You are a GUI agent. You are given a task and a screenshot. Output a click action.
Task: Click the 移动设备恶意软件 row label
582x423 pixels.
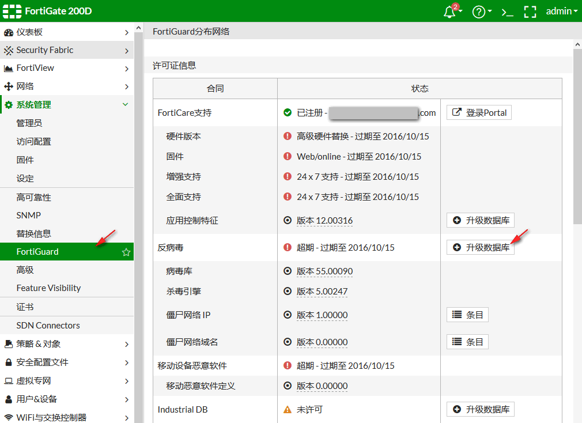click(192, 366)
